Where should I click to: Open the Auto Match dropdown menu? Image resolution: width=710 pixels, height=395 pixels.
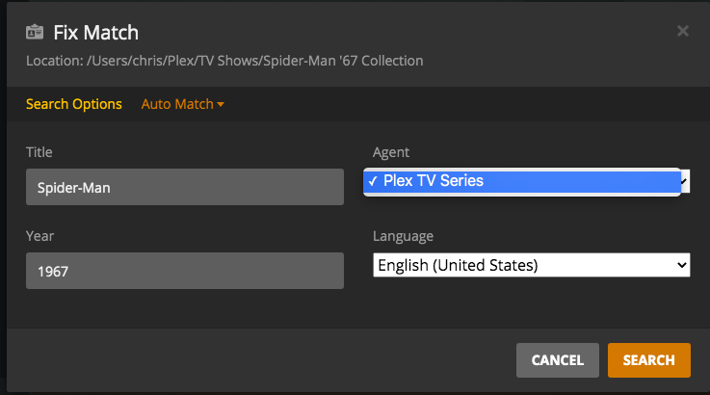(182, 104)
